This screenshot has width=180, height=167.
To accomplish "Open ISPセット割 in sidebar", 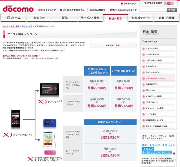I will point(150,90).
